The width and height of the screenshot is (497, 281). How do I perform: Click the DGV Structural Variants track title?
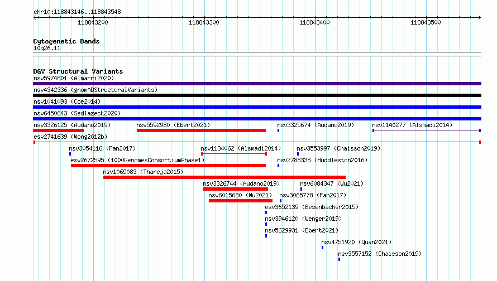tap(78, 71)
